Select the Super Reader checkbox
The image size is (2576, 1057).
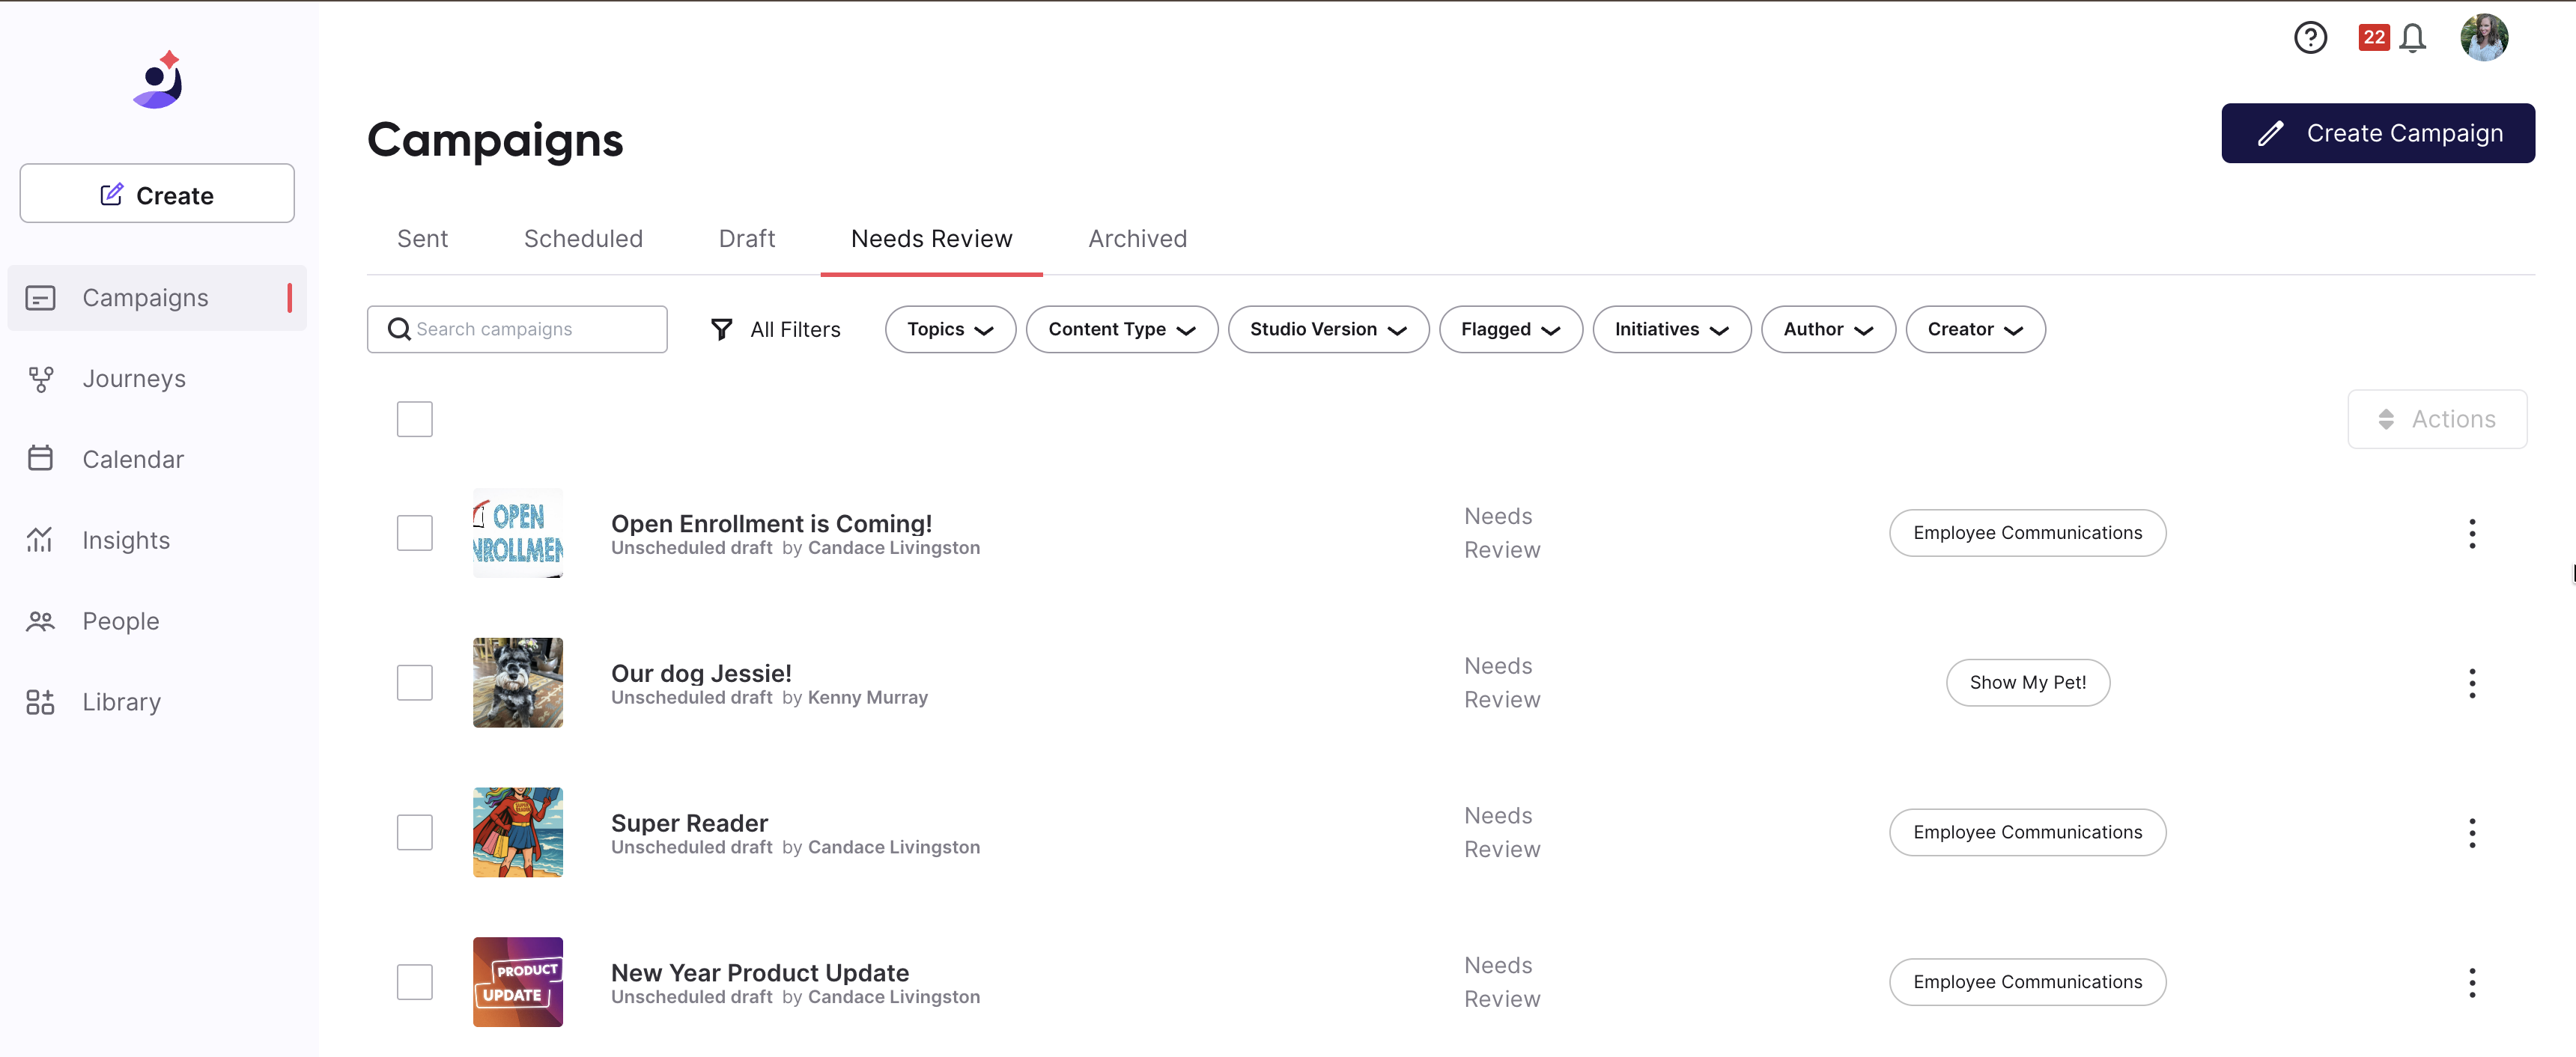[x=414, y=832]
